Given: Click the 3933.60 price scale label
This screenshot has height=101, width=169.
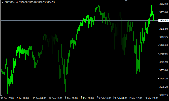Looking at the screenshot, I should pyautogui.click(x=163, y=12).
